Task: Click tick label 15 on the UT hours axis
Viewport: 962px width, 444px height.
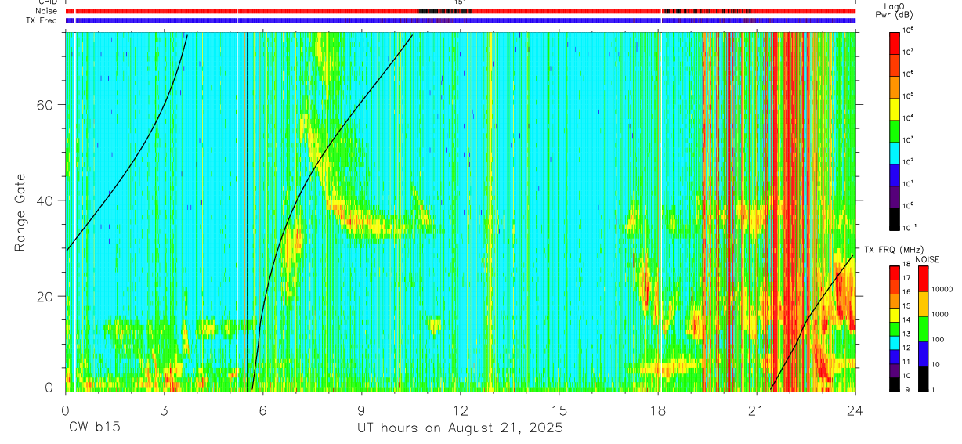Action: (559, 410)
